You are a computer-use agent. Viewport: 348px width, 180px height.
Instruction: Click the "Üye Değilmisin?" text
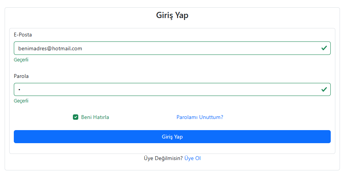(163, 158)
